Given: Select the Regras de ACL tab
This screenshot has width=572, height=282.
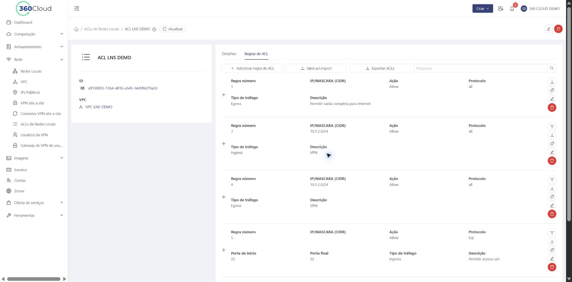Looking at the screenshot, I should pos(256,54).
